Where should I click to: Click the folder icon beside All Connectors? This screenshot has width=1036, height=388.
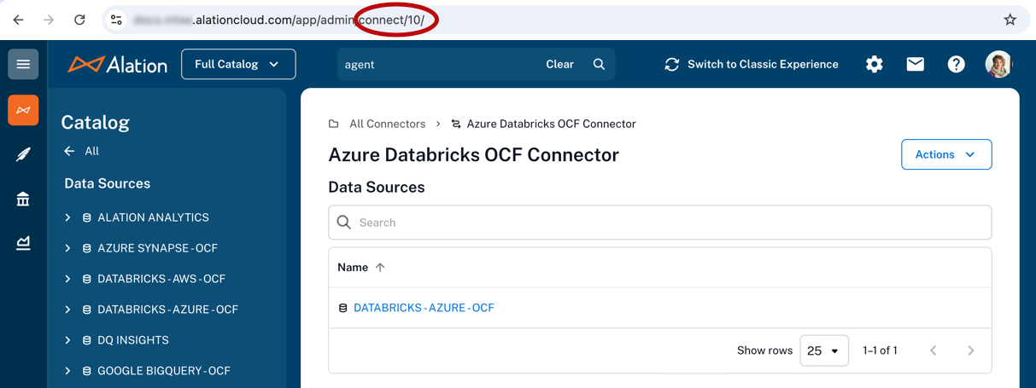click(334, 124)
